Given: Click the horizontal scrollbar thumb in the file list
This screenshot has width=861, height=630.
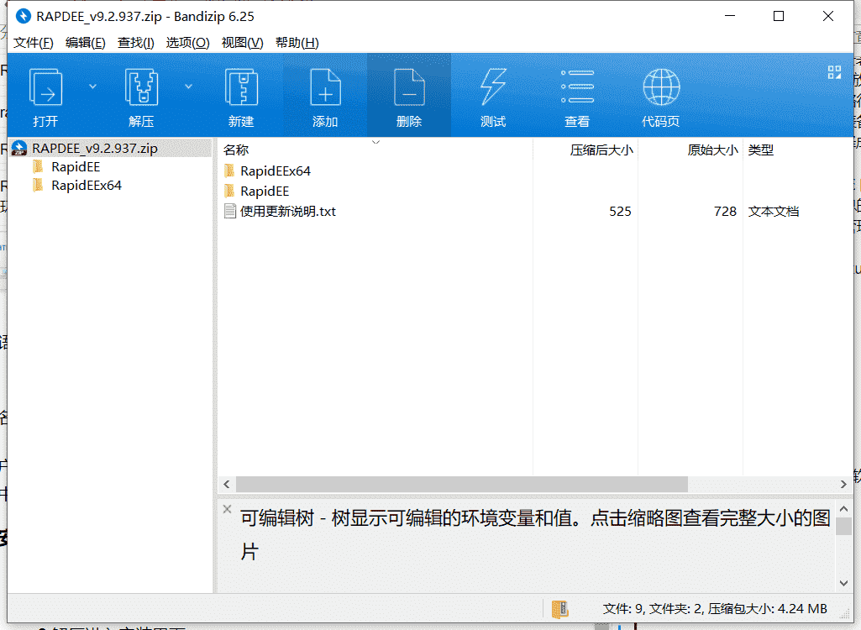Looking at the screenshot, I should pos(462,485).
